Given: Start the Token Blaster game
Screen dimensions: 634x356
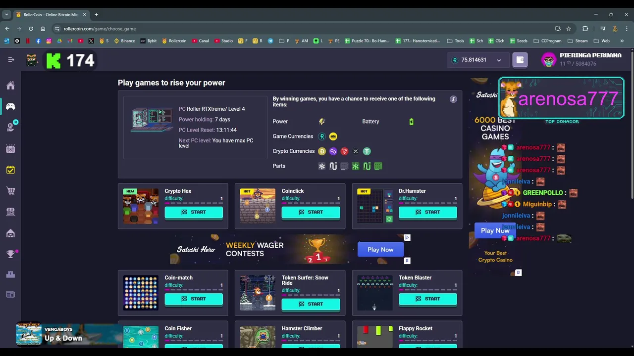Looking at the screenshot, I should tap(428, 299).
